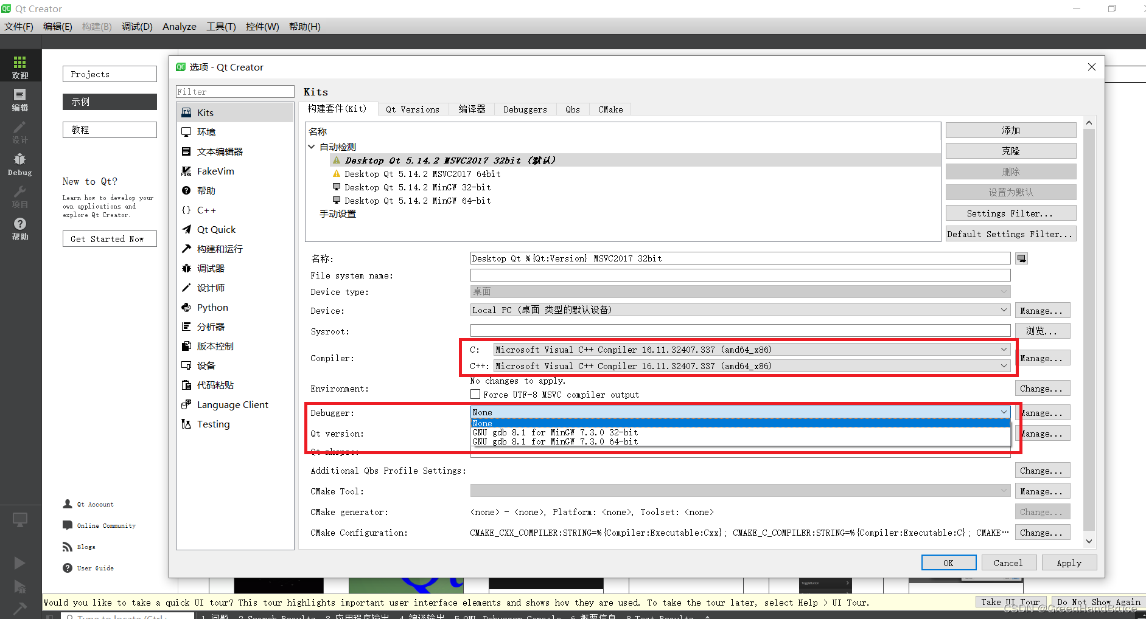The width and height of the screenshot is (1146, 619).
Task: Collapse the Debugger dropdown showing None
Action: pos(740,412)
